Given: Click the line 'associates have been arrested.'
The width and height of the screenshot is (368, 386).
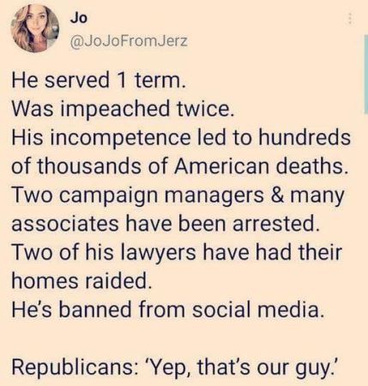Looking at the screenshot, I should [x=165, y=224].
